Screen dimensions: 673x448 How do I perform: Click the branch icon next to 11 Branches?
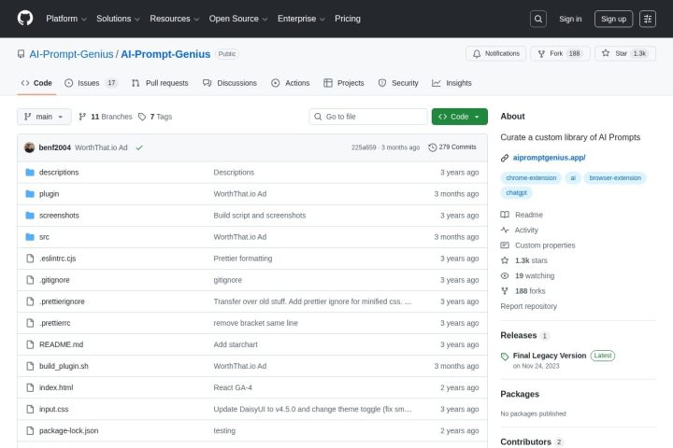(82, 117)
